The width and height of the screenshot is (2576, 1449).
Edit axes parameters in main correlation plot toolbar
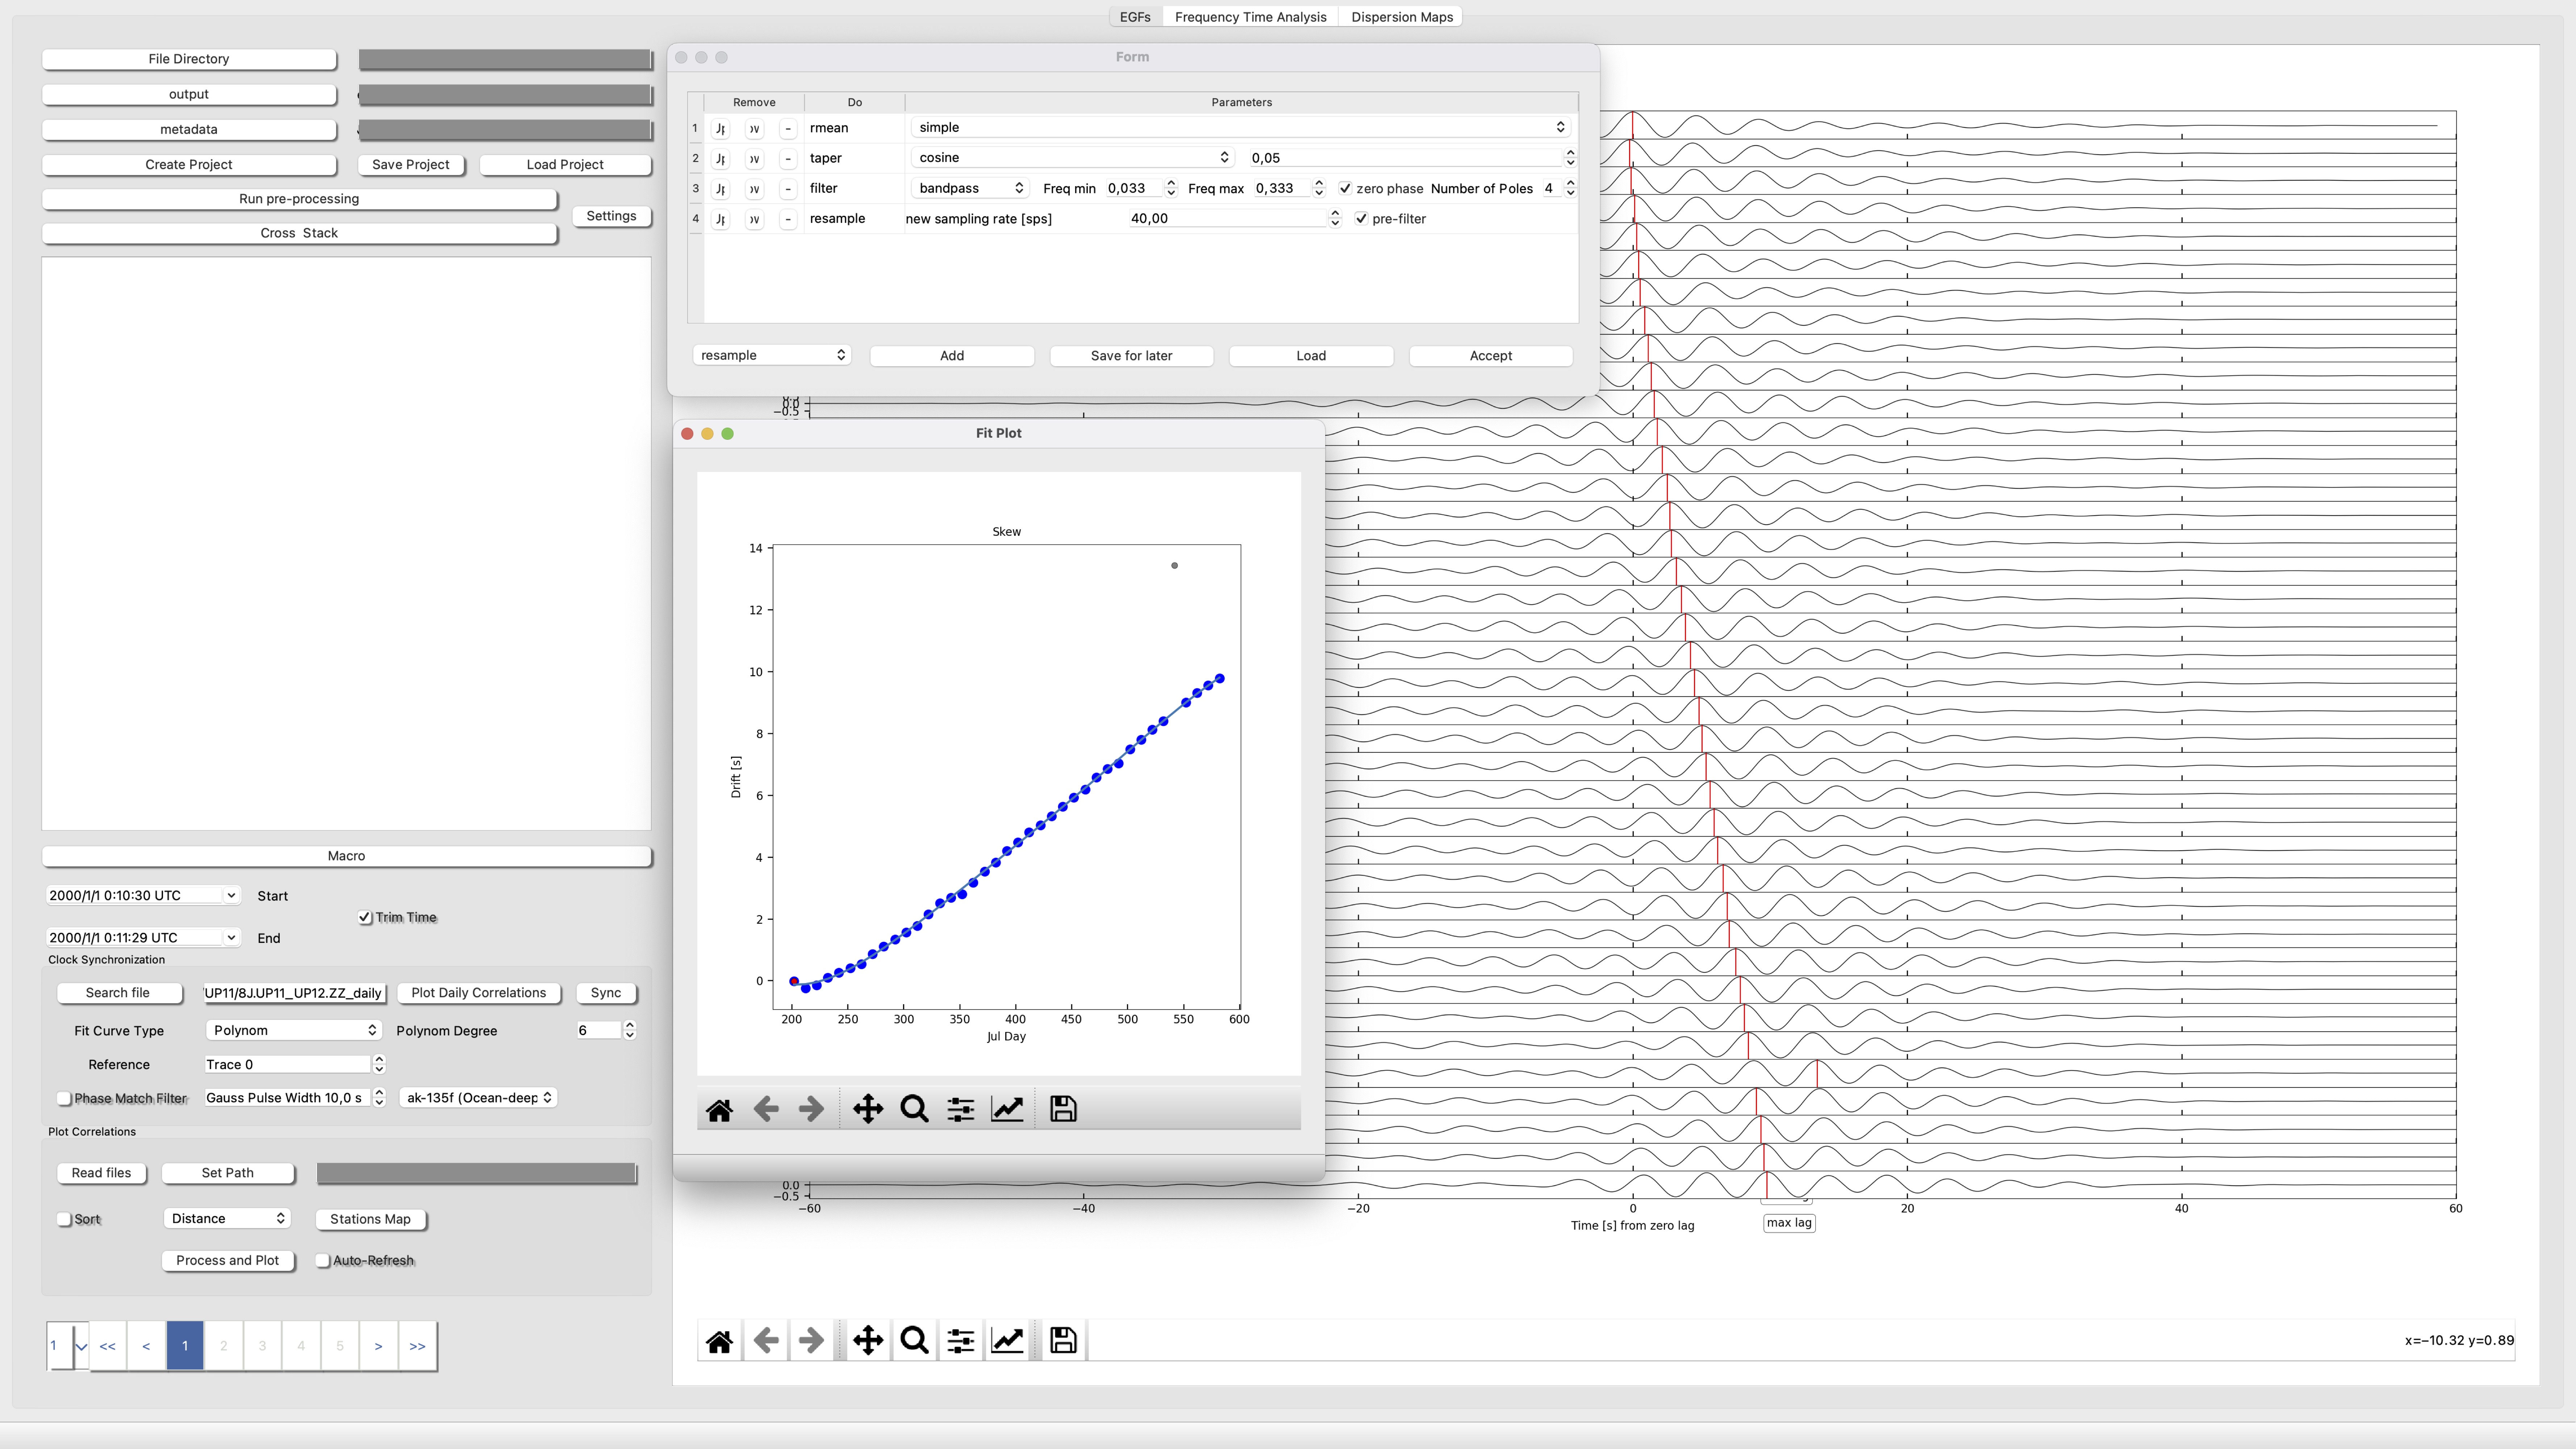coord(1007,1341)
